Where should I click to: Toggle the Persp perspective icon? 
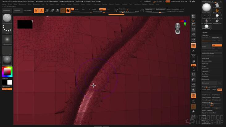point(193,45)
